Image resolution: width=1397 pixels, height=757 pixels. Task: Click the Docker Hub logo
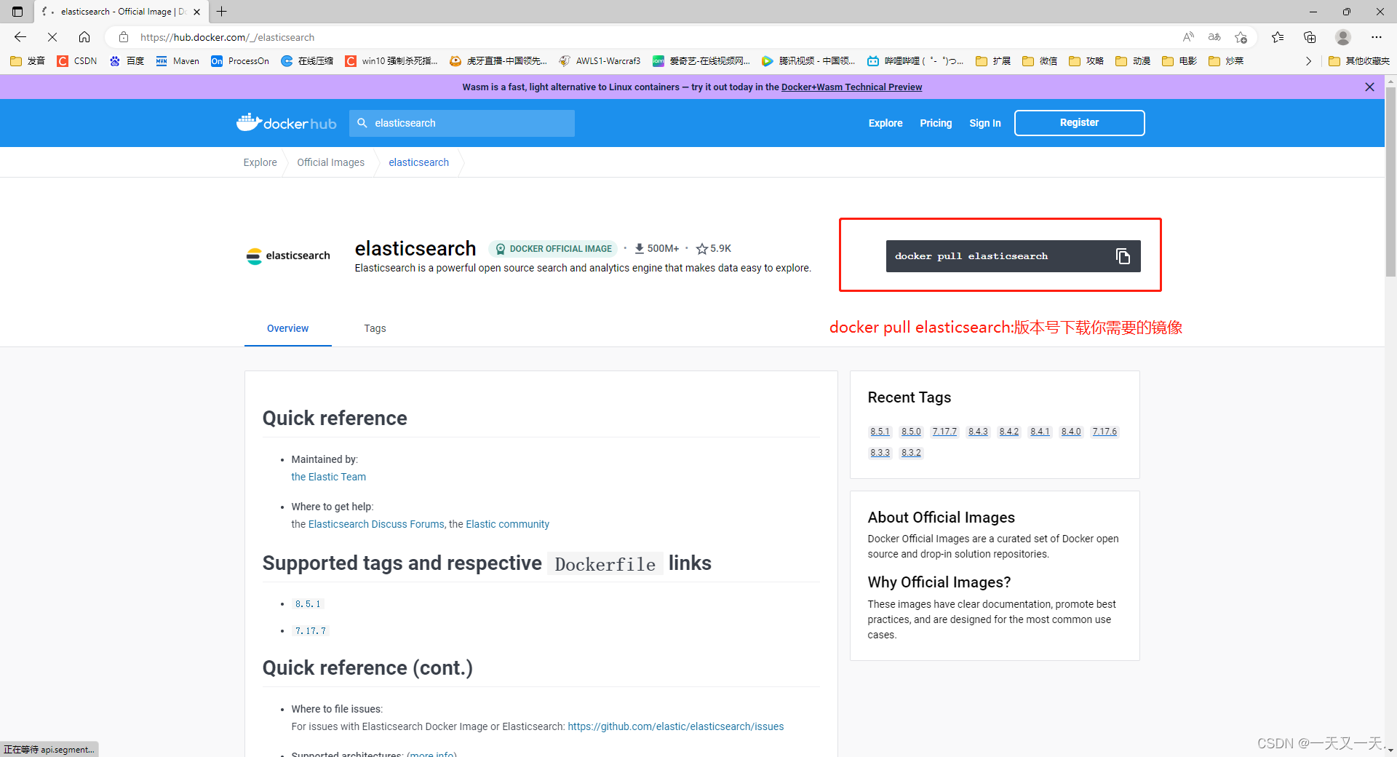[286, 123]
